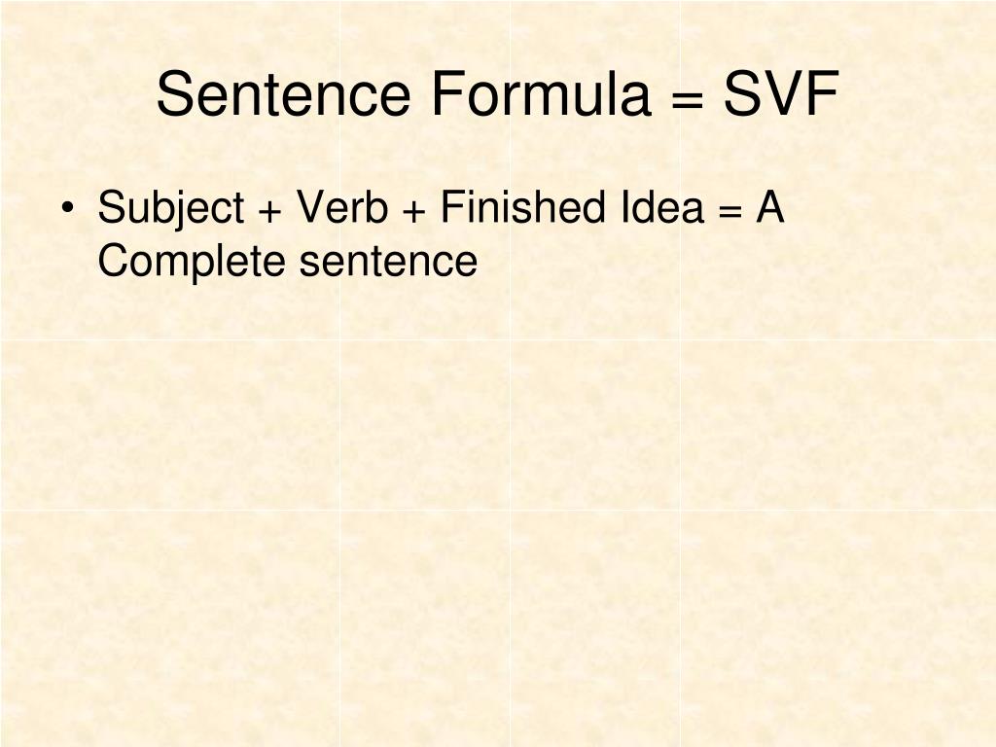This screenshot has height=747, width=996.
Task: Click the word "Idea"
Action: (x=662, y=206)
